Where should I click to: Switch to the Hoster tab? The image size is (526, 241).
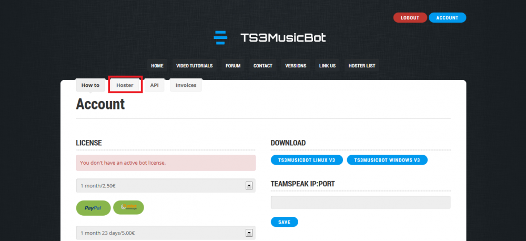point(125,85)
